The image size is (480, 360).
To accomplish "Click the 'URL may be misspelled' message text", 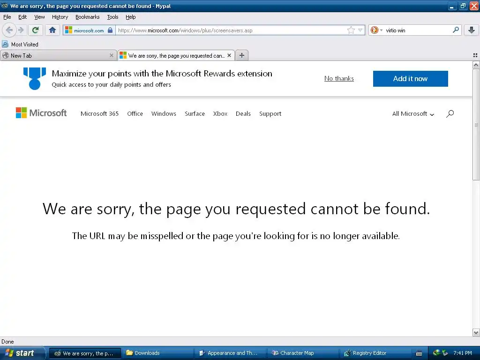I will 236,236.
